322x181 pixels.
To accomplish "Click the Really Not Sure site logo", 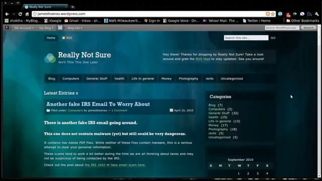I will 50,58.
